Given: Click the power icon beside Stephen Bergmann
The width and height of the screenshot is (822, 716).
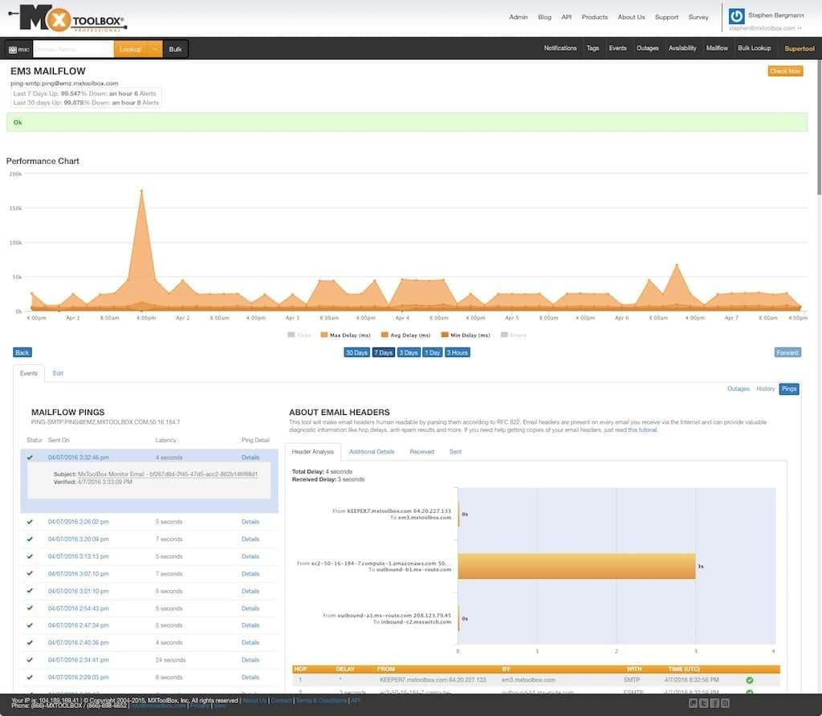Looking at the screenshot, I should [737, 16].
